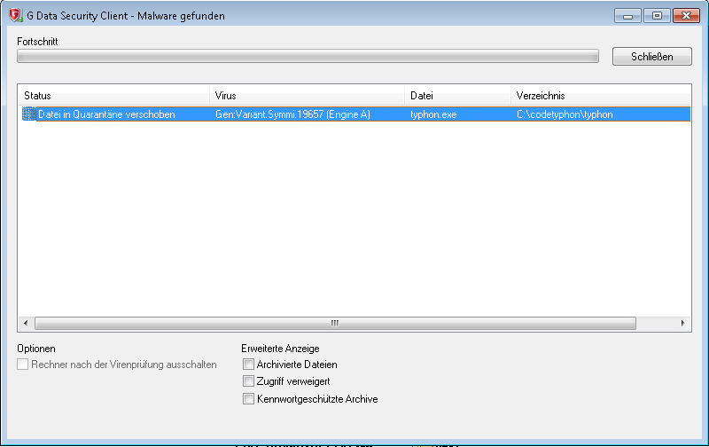Minimize the G Data Security Client window

point(627,16)
